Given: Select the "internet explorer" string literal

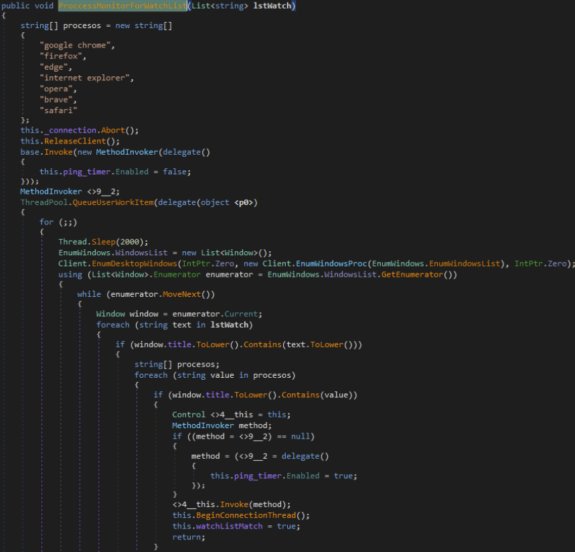Looking at the screenshot, I should point(84,78).
